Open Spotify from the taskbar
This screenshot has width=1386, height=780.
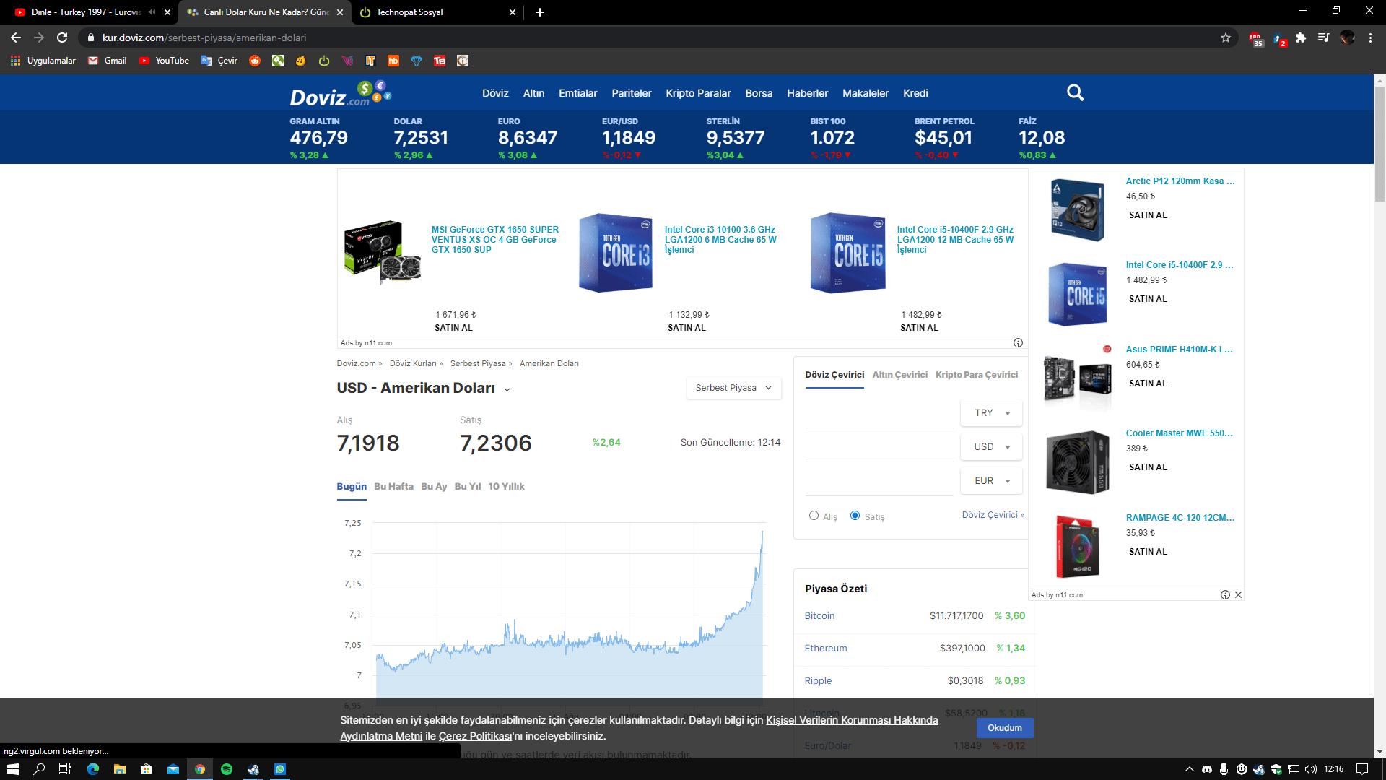point(227,769)
